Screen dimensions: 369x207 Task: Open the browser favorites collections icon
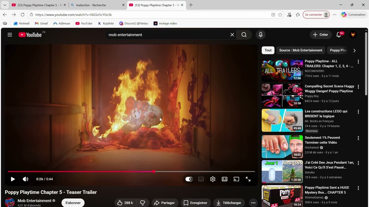(298, 15)
